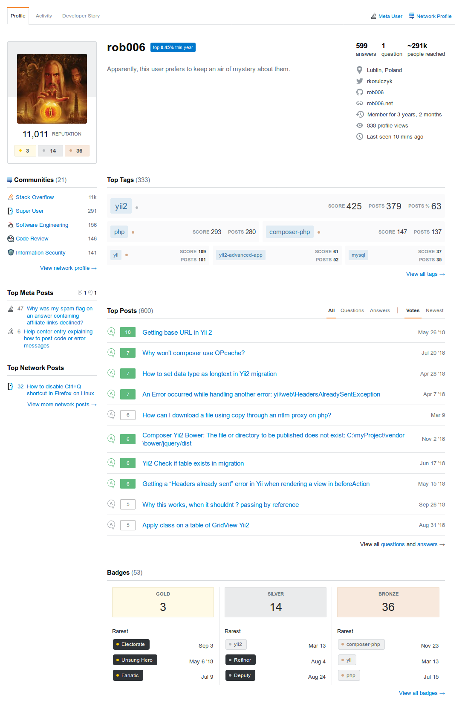
Task: Open the 'View network profile' link
Action: (x=68, y=268)
